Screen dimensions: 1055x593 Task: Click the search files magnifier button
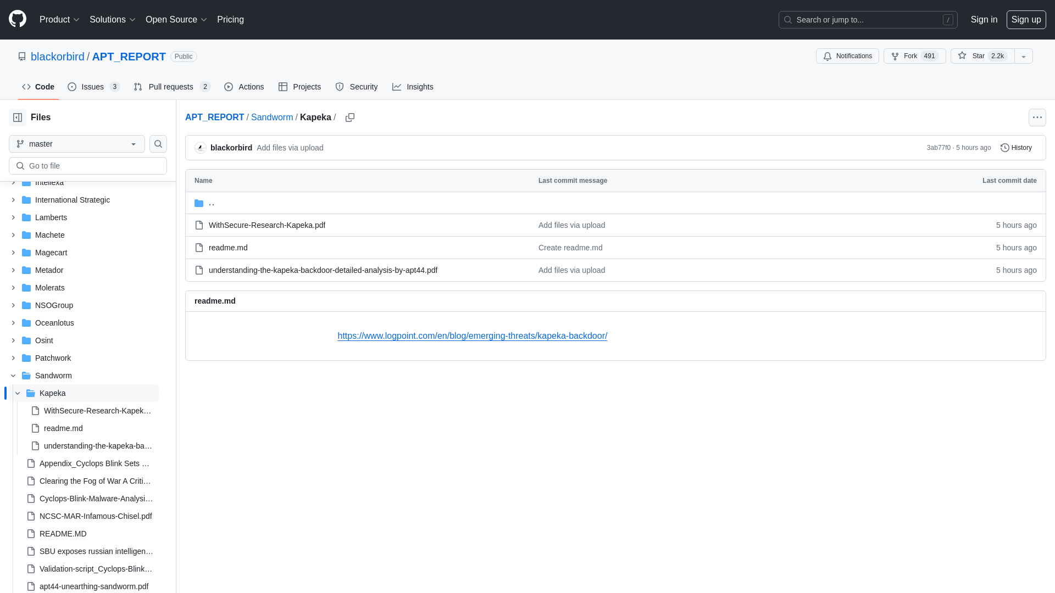click(x=158, y=144)
